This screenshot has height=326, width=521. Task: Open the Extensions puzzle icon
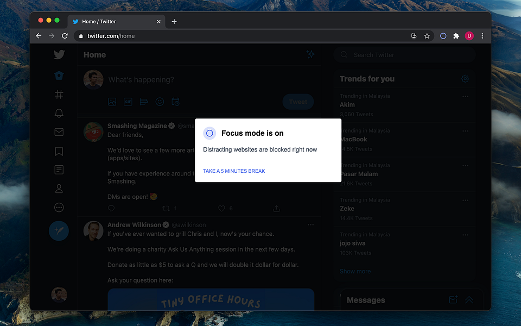point(456,36)
